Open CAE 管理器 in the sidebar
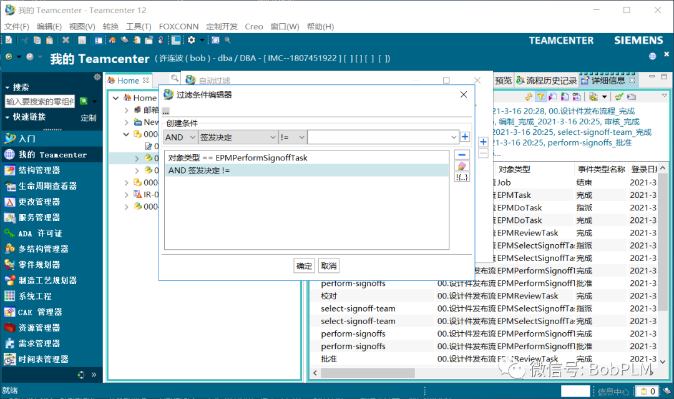This screenshot has height=399, width=674. [52, 312]
